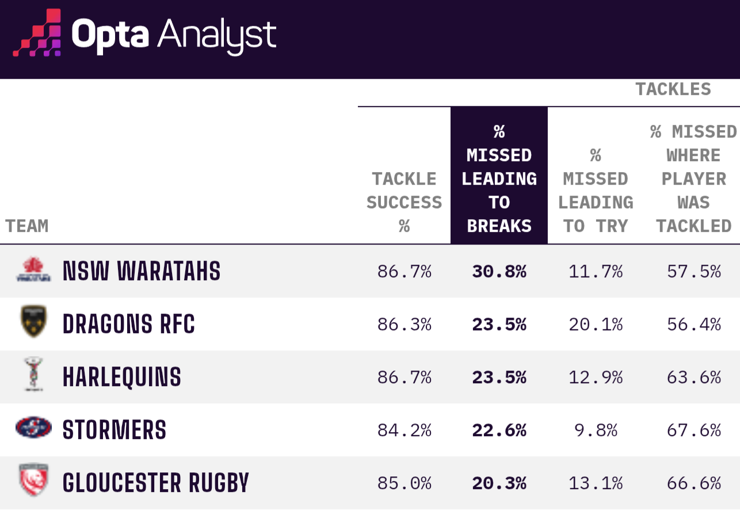Click the NSW Waratahs team logo
This screenshot has height=511, width=740.
coord(33,270)
